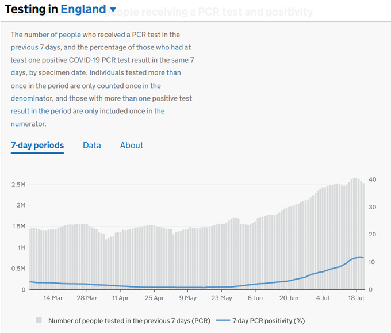The height and width of the screenshot is (333, 391).
Task: Click the blue line legend icon
Action: tap(224, 320)
